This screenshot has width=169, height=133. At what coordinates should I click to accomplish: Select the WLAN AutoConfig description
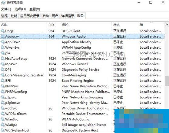tap(75, 119)
